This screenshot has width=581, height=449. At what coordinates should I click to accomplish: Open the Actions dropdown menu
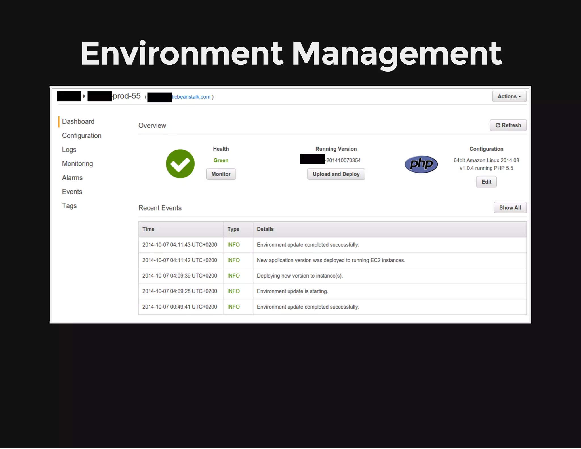(x=509, y=96)
